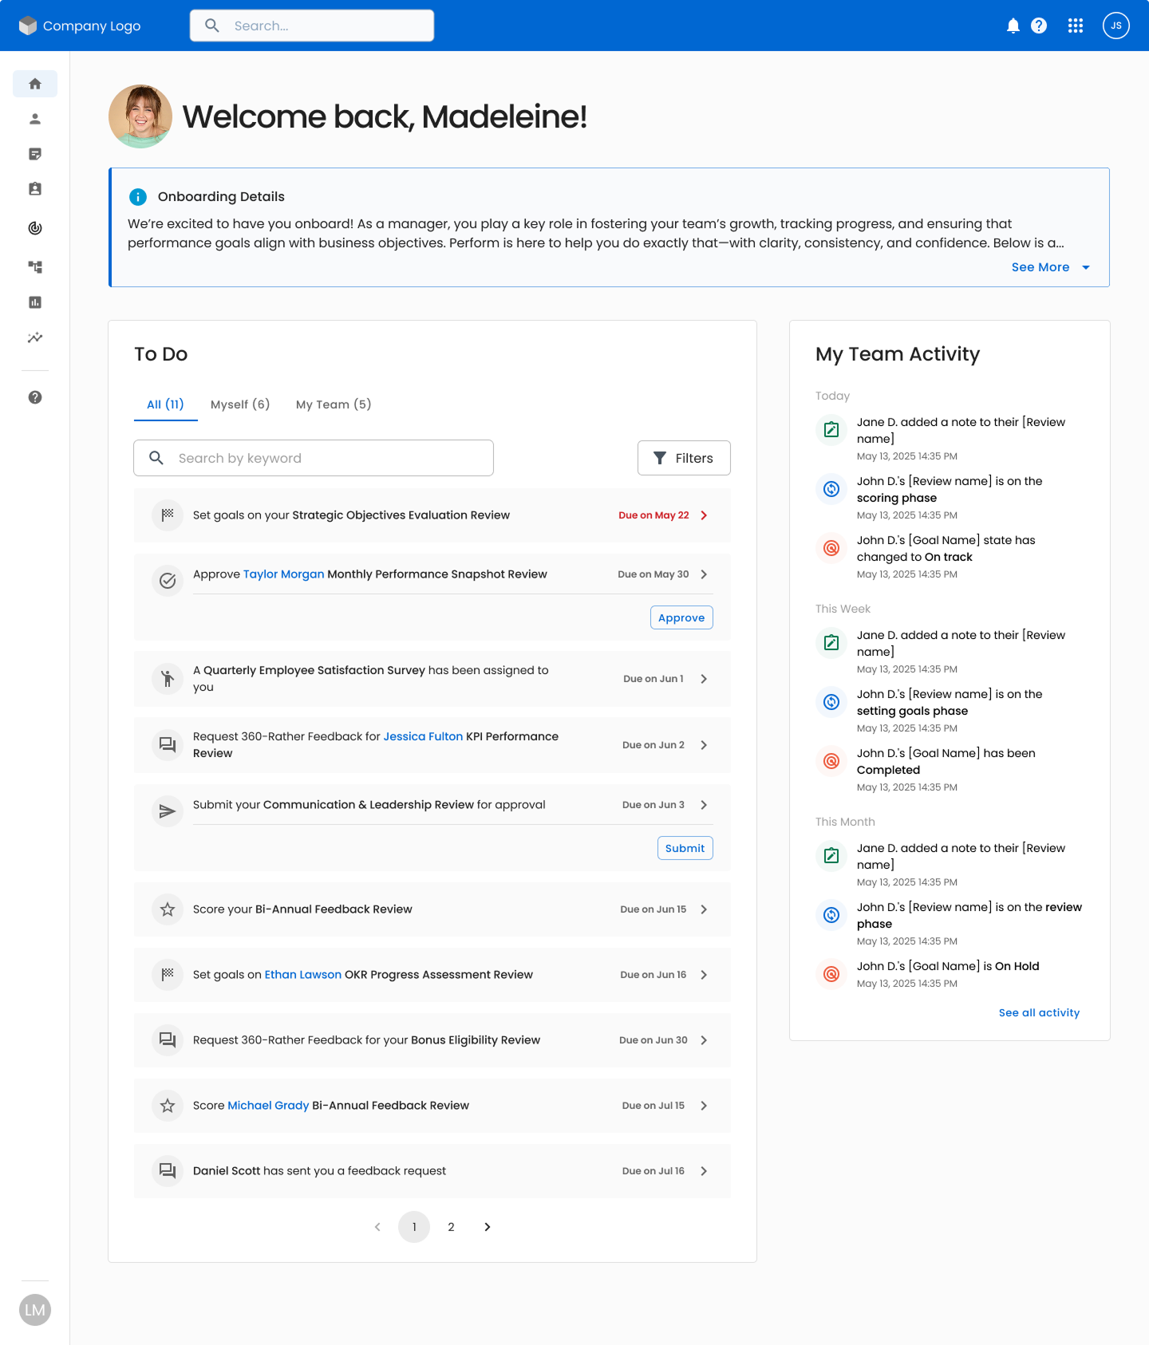Screen dimensions: 1149x1345
Task: Open the Filters options in To Do
Action: [x=684, y=458]
